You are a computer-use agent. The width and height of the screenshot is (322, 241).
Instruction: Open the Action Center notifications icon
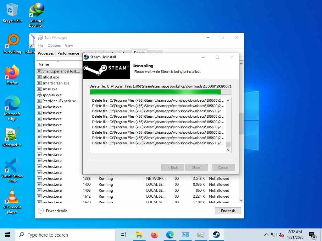(x=312, y=235)
